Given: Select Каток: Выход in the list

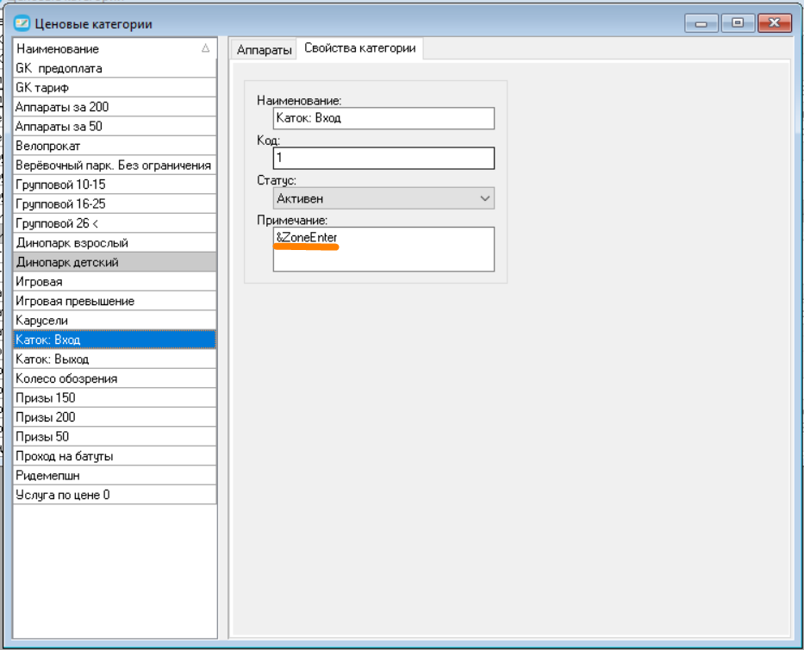Looking at the screenshot, I should coord(115,359).
